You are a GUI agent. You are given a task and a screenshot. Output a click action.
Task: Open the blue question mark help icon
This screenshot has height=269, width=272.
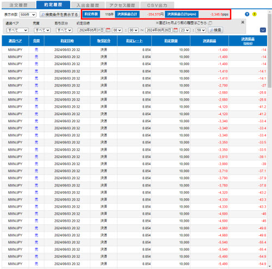247,14
